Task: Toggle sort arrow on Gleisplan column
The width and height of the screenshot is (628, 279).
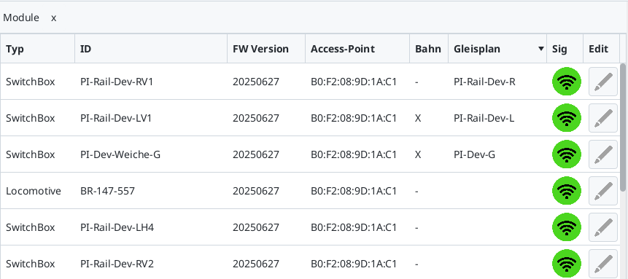Action: point(541,49)
